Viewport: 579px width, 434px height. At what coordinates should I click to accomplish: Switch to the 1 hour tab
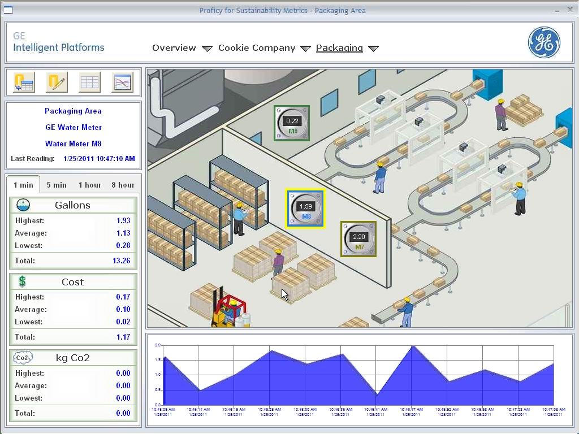pos(90,185)
